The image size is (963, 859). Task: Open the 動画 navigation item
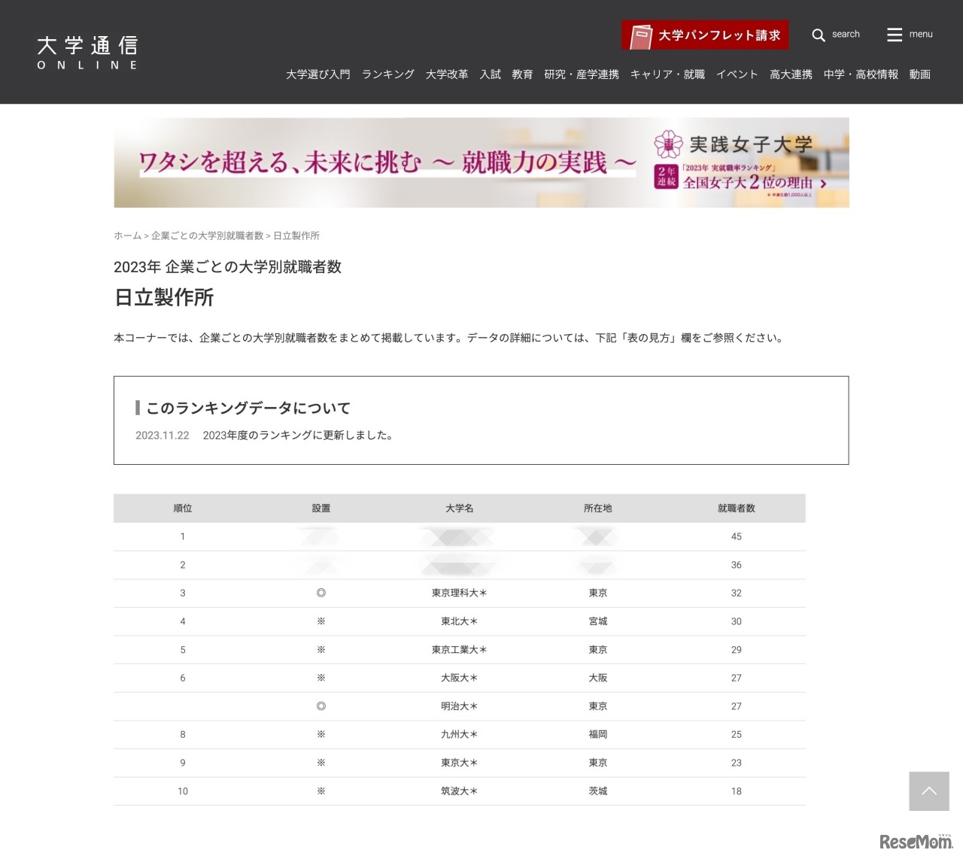[919, 74]
